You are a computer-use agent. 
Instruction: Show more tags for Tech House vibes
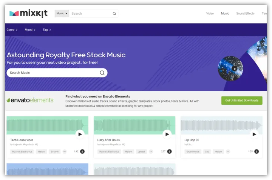click(65, 151)
